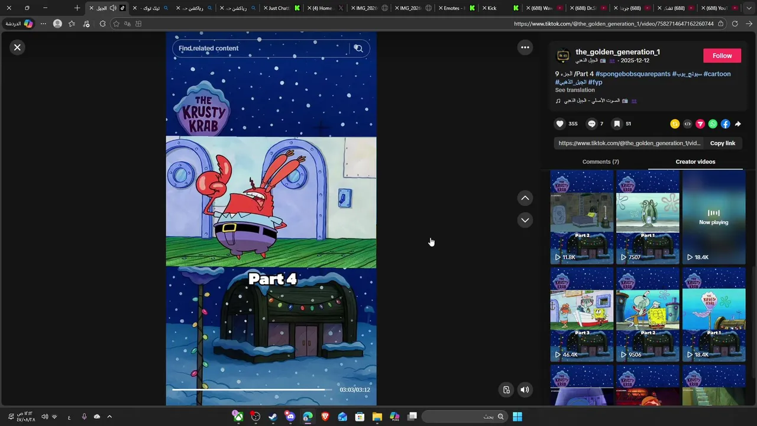Toggle video mute with speaker icon
This screenshot has width=757, height=426.
click(525, 389)
